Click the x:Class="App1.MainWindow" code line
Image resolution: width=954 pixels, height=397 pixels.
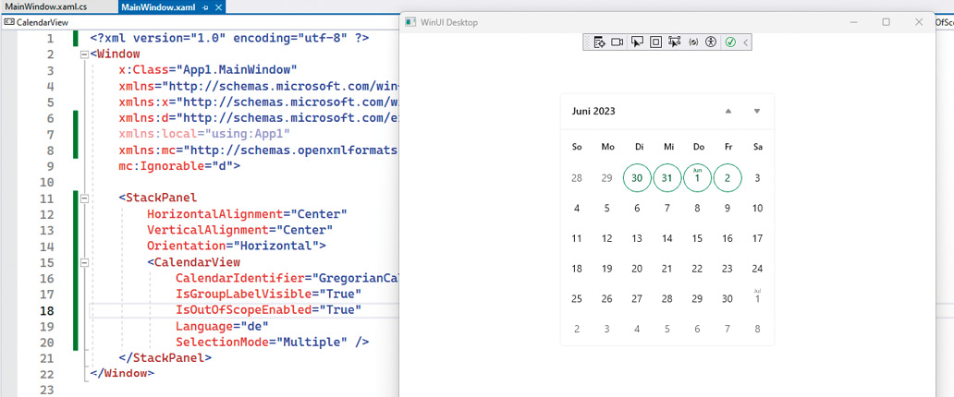pyautogui.click(x=207, y=69)
